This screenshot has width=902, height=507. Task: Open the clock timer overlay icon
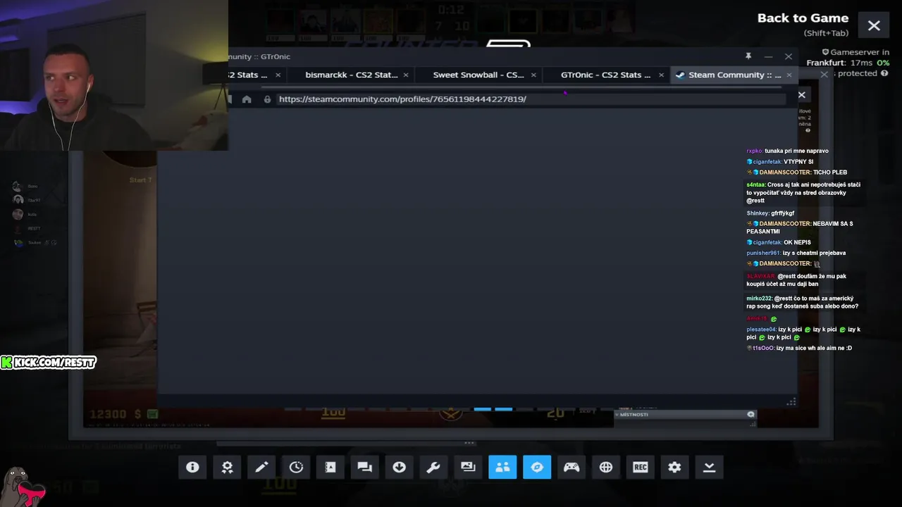(296, 467)
